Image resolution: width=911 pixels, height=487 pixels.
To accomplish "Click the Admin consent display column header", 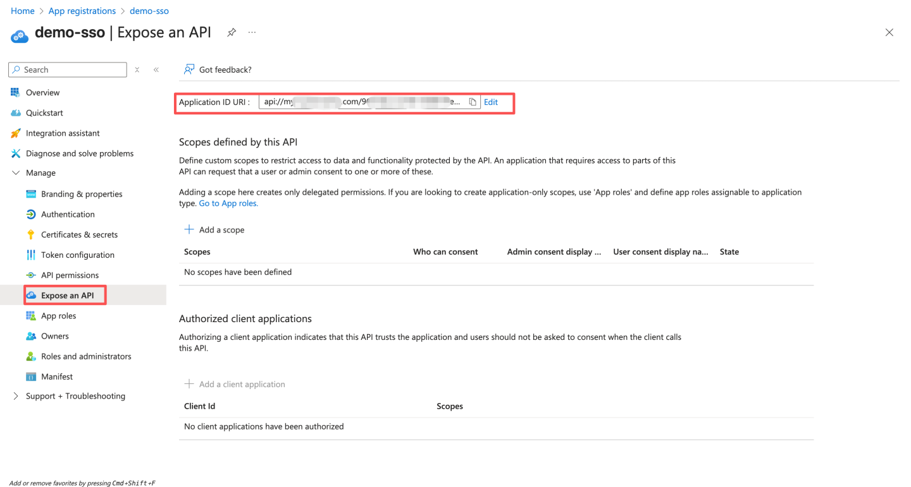I will 554,251.
